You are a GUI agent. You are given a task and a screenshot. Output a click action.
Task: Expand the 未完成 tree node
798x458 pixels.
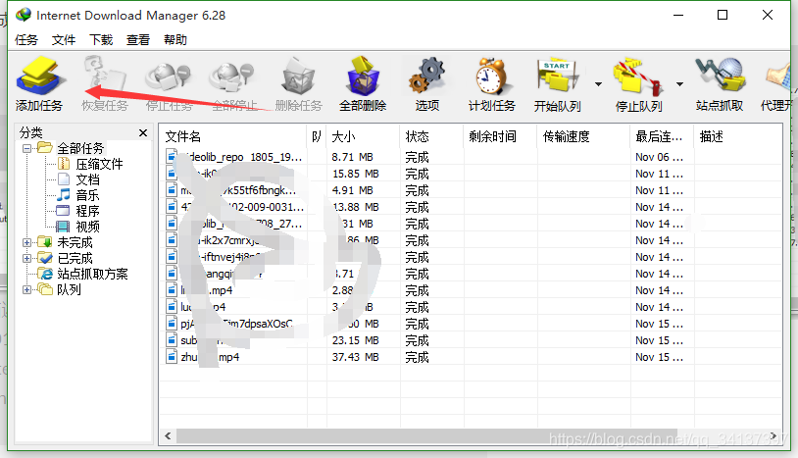(27, 243)
